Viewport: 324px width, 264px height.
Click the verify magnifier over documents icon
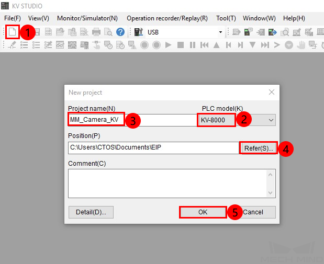pos(285,32)
